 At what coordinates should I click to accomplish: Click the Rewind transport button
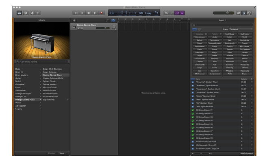point(76,13)
